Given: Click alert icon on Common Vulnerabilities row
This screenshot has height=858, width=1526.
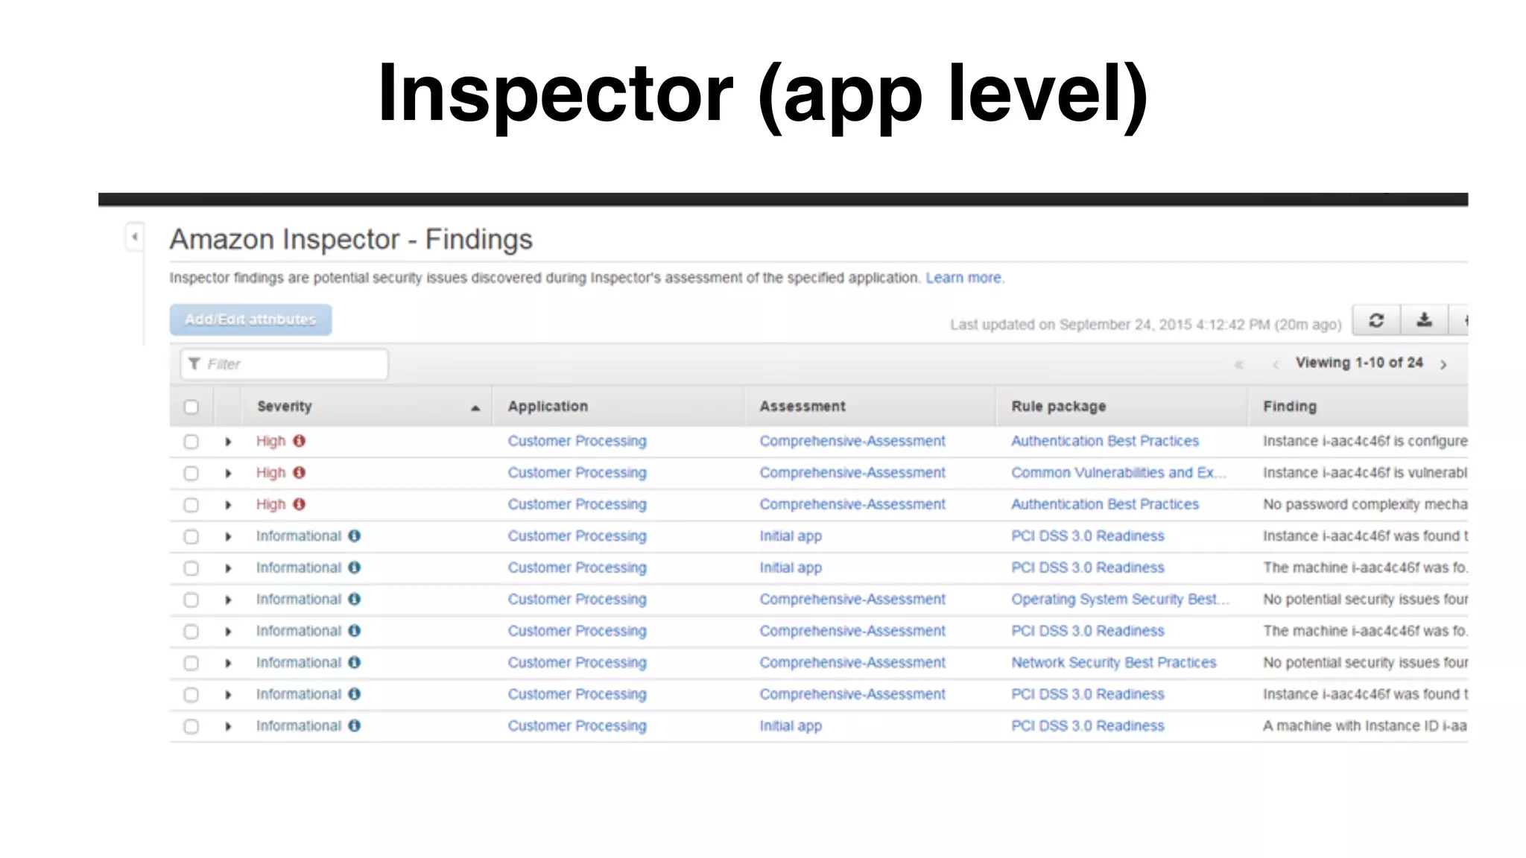Looking at the screenshot, I should (x=299, y=472).
